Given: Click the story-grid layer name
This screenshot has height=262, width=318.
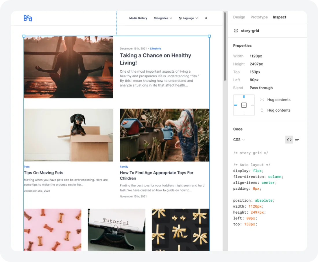Looking at the screenshot, I should point(250,31).
